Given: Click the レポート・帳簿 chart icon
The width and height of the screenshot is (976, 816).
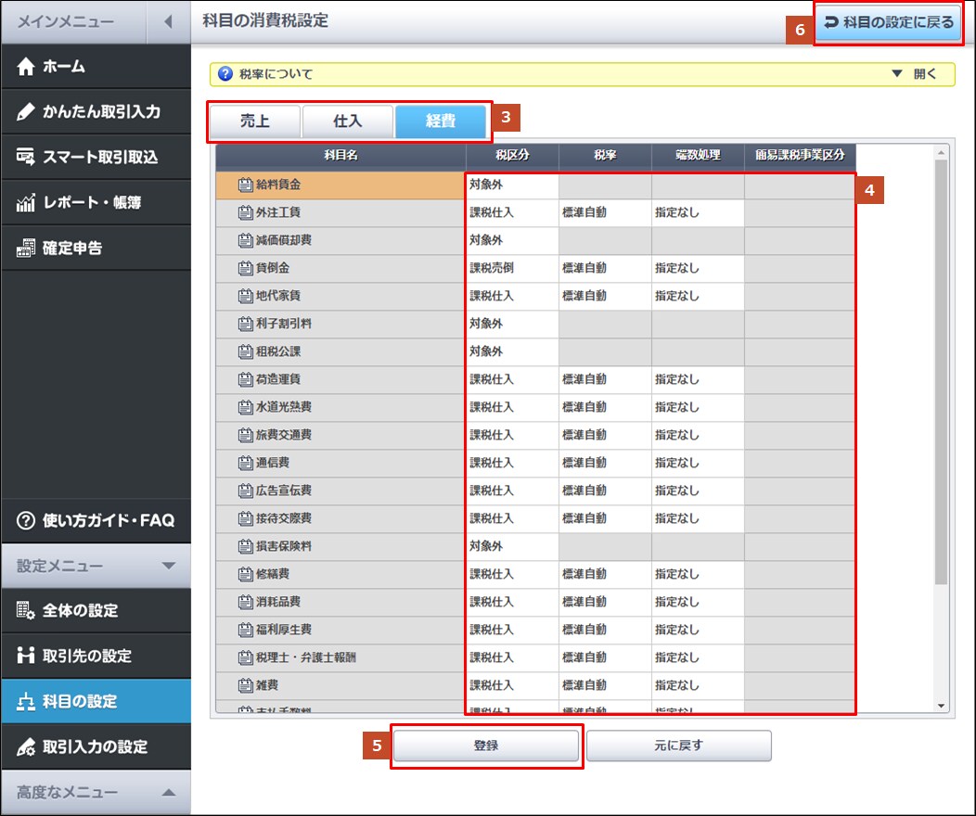Looking at the screenshot, I should 25,202.
